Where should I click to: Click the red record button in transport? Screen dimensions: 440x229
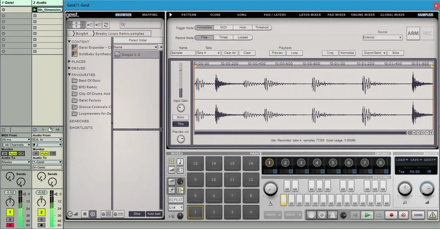391,215
